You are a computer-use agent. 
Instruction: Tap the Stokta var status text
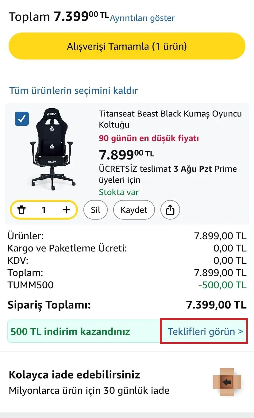point(118,192)
